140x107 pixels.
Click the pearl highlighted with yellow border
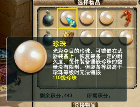point(67,19)
